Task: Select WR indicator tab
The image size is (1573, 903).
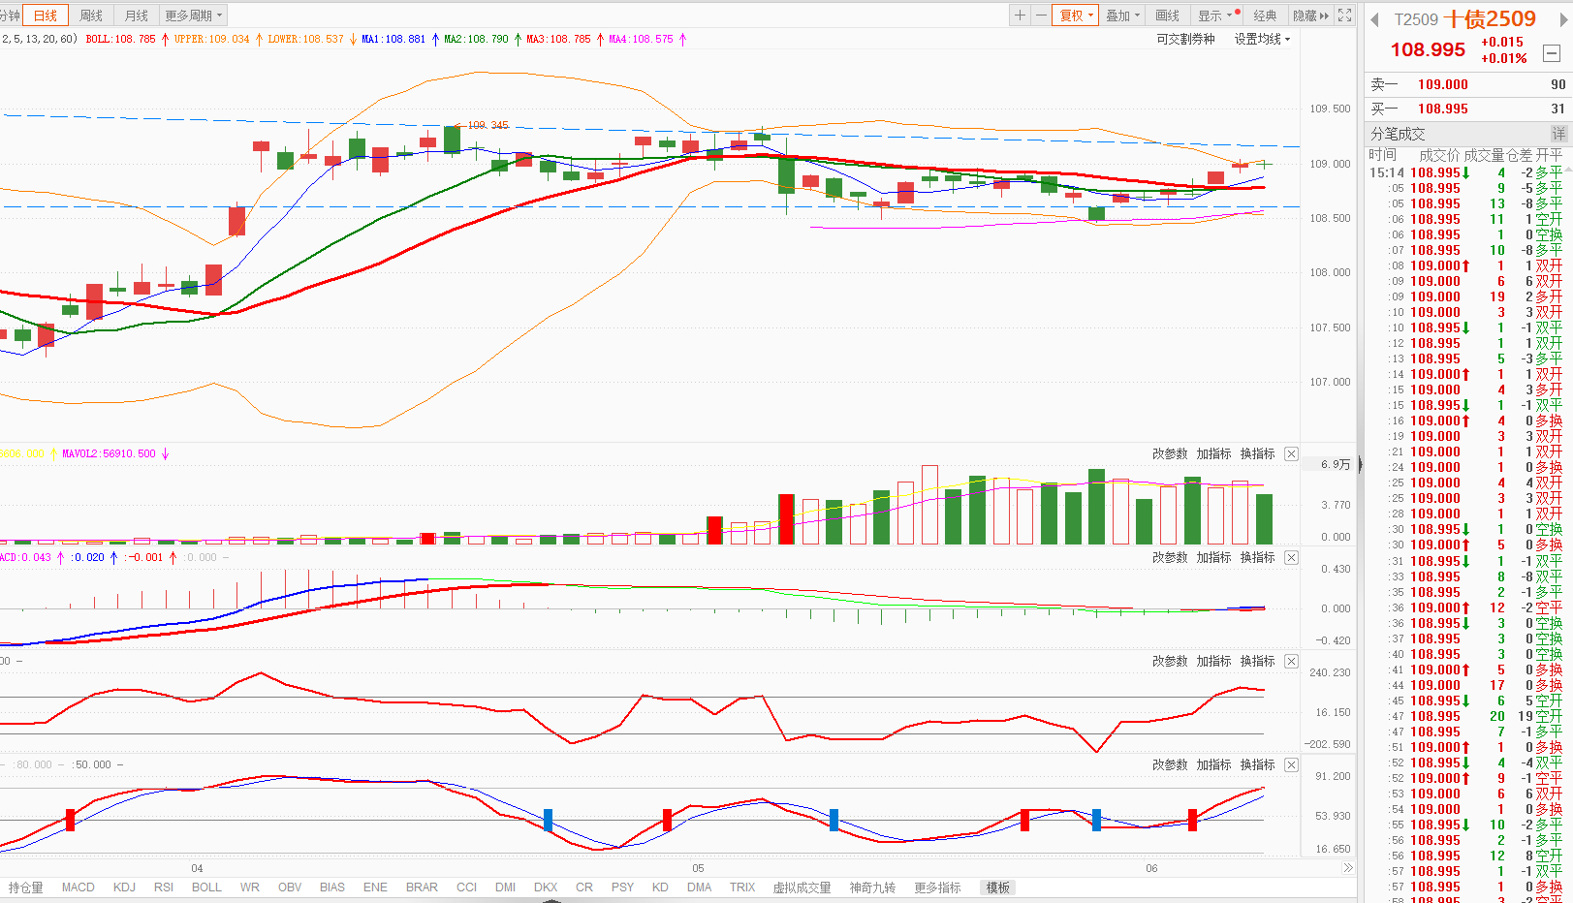Action: [x=250, y=887]
